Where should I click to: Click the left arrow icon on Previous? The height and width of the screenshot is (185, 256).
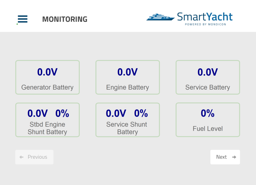pyautogui.click(x=21, y=157)
